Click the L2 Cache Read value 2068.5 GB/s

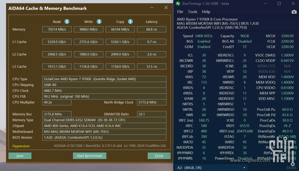(x=57, y=54)
